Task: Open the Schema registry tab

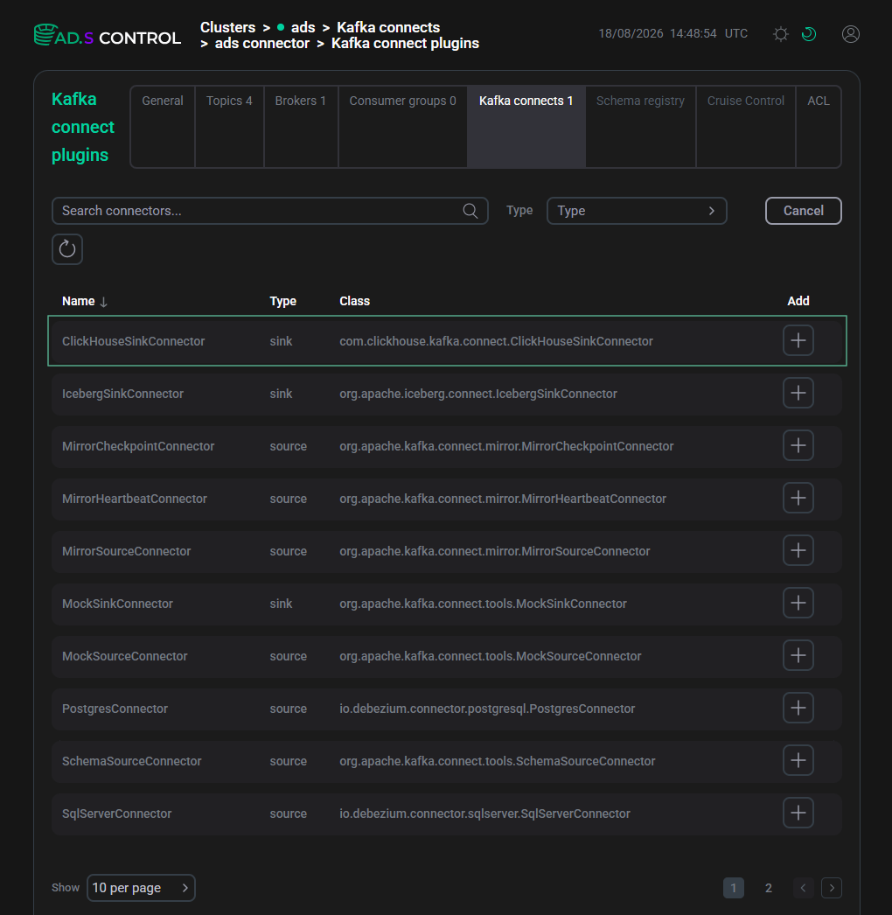Action: click(640, 127)
